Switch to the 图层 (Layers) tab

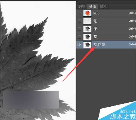click(82, 7)
